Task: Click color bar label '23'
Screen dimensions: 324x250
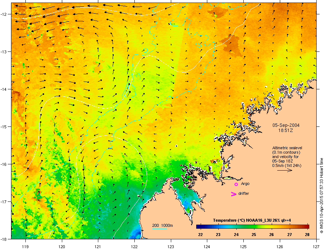Action: pyautogui.click(x=218, y=235)
